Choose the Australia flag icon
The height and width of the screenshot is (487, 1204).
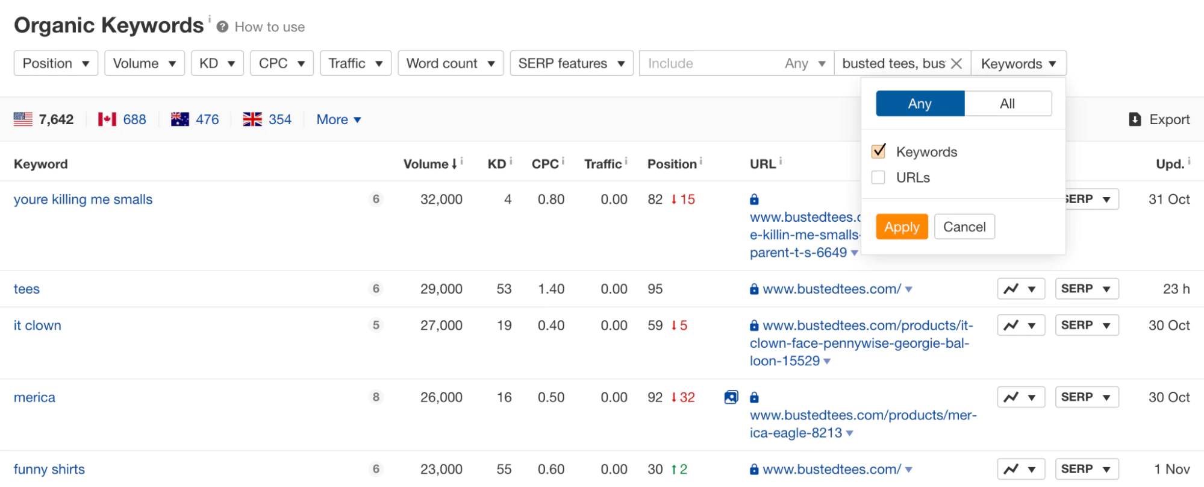point(180,119)
